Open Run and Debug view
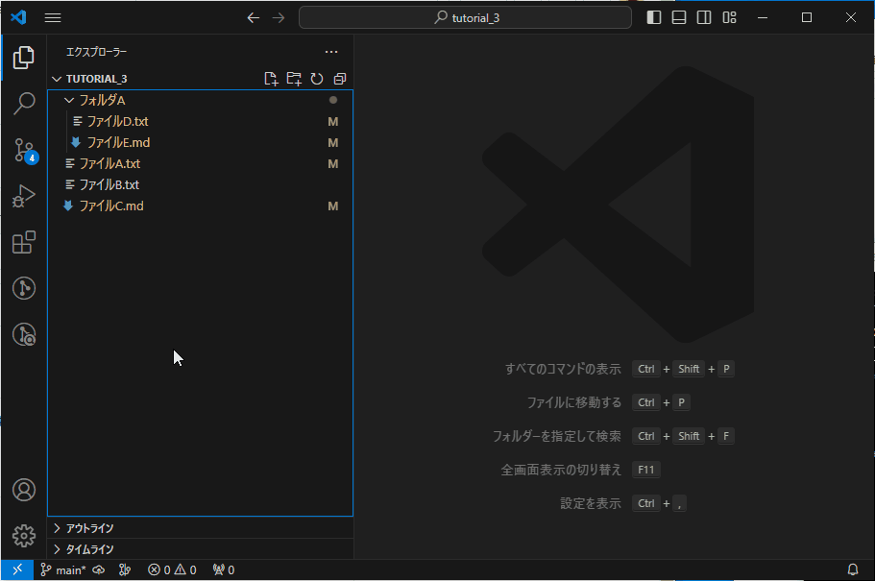Image resolution: width=875 pixels, height=581 pixels. click(23, 196)
